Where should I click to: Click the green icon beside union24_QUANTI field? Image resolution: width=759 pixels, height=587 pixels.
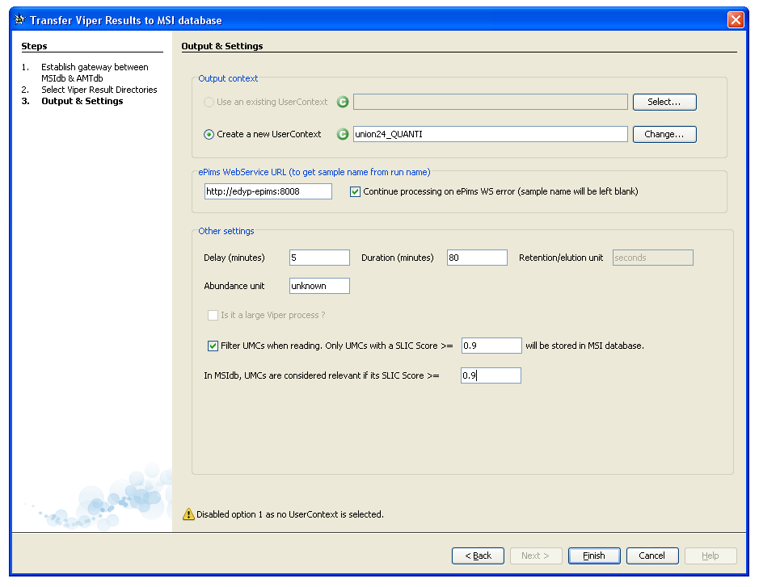tap(343, 134)
